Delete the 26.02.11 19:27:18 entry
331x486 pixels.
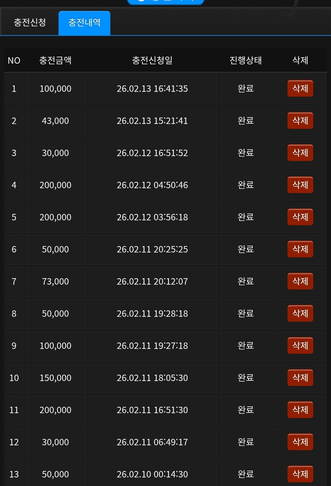[x=300, y=346]
